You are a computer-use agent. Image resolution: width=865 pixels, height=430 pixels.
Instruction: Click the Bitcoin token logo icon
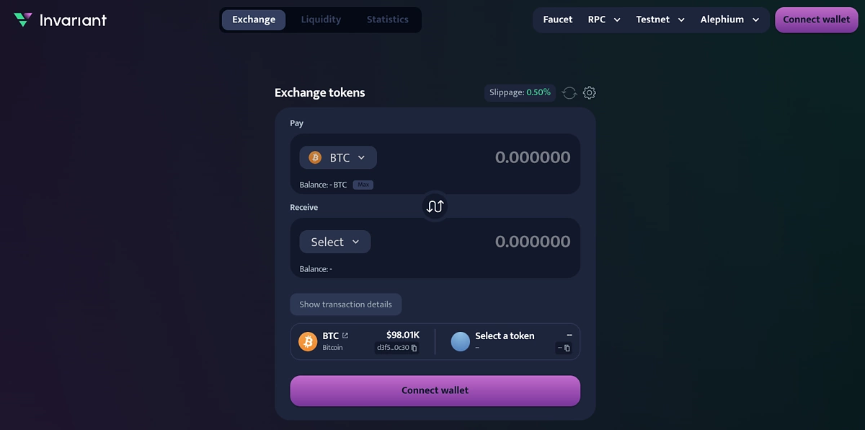[308, 341]
